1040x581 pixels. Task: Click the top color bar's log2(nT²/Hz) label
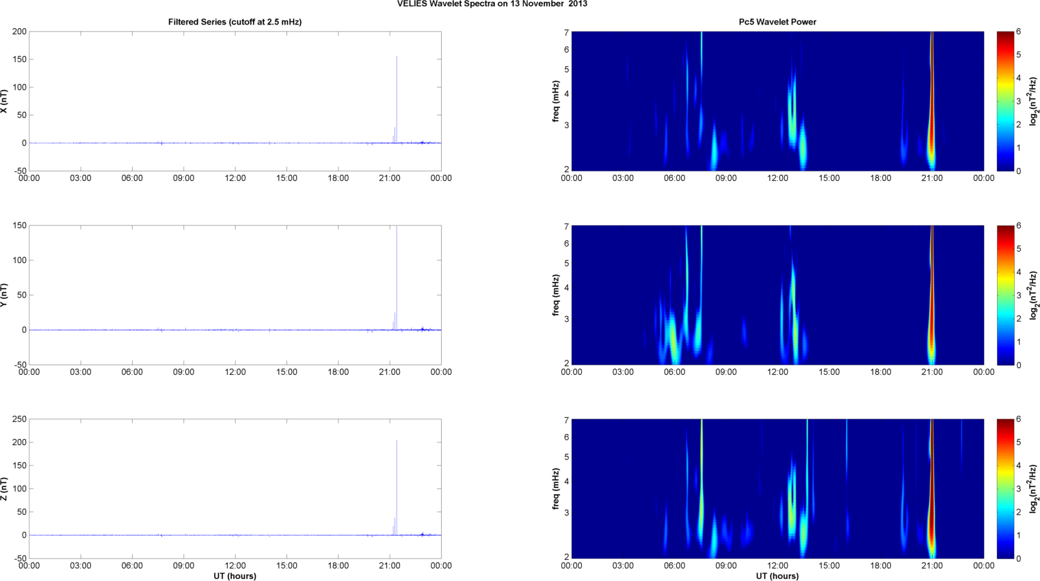tap(1033, 101)
